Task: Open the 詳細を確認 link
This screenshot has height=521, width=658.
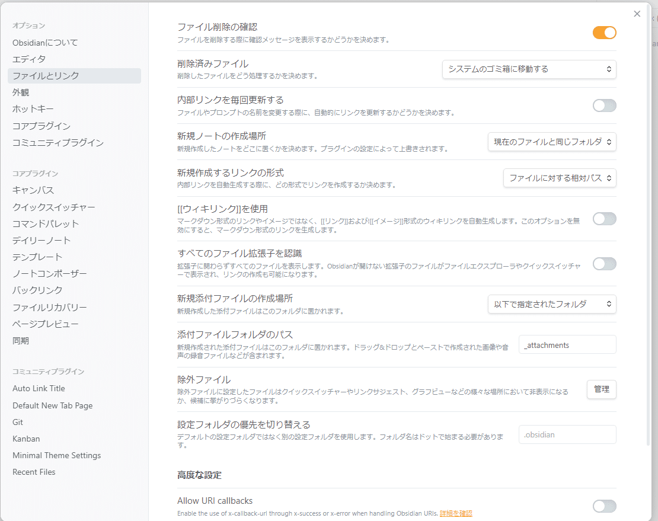Action: click(456, 513)
